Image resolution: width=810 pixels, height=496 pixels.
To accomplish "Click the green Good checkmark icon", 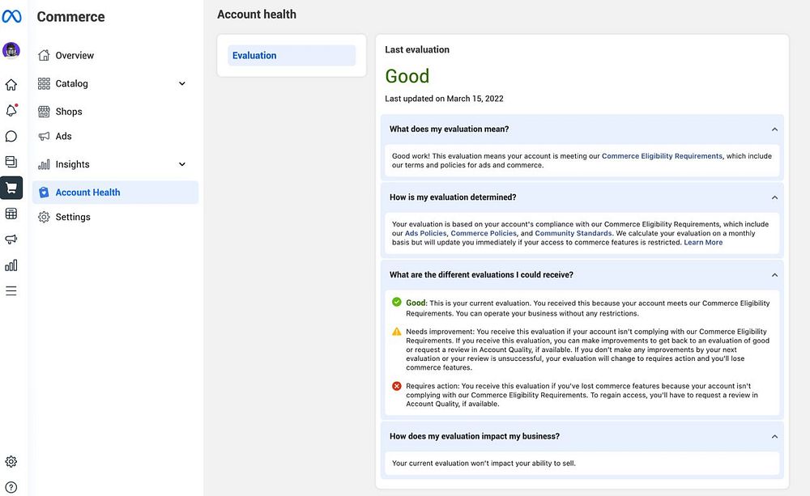I will coord(397,302).
